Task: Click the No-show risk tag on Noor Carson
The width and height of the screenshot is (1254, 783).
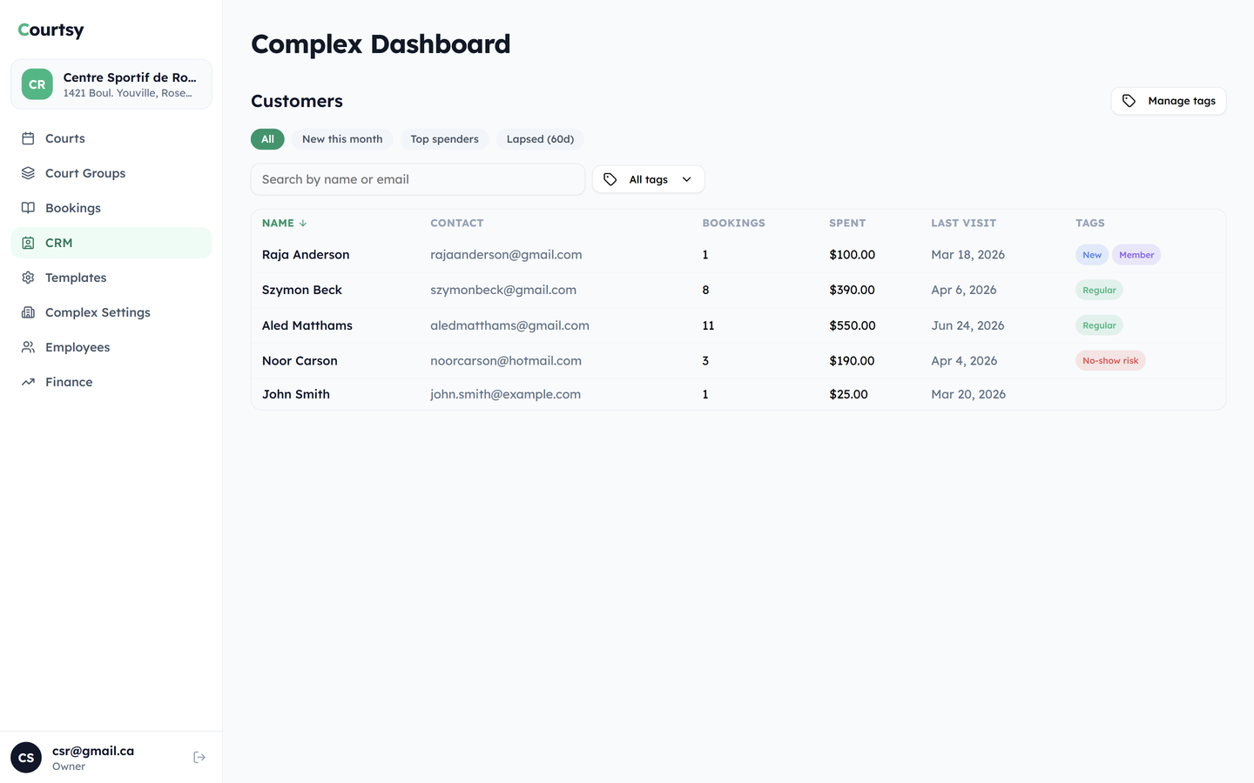Action: click(1110, 361)
